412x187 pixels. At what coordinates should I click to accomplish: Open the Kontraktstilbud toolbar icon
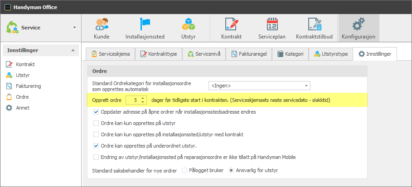[315, 24]
